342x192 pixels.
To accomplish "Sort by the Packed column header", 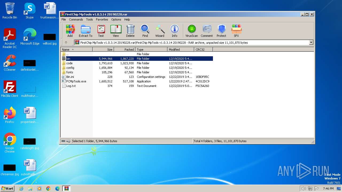I will 125,50.
